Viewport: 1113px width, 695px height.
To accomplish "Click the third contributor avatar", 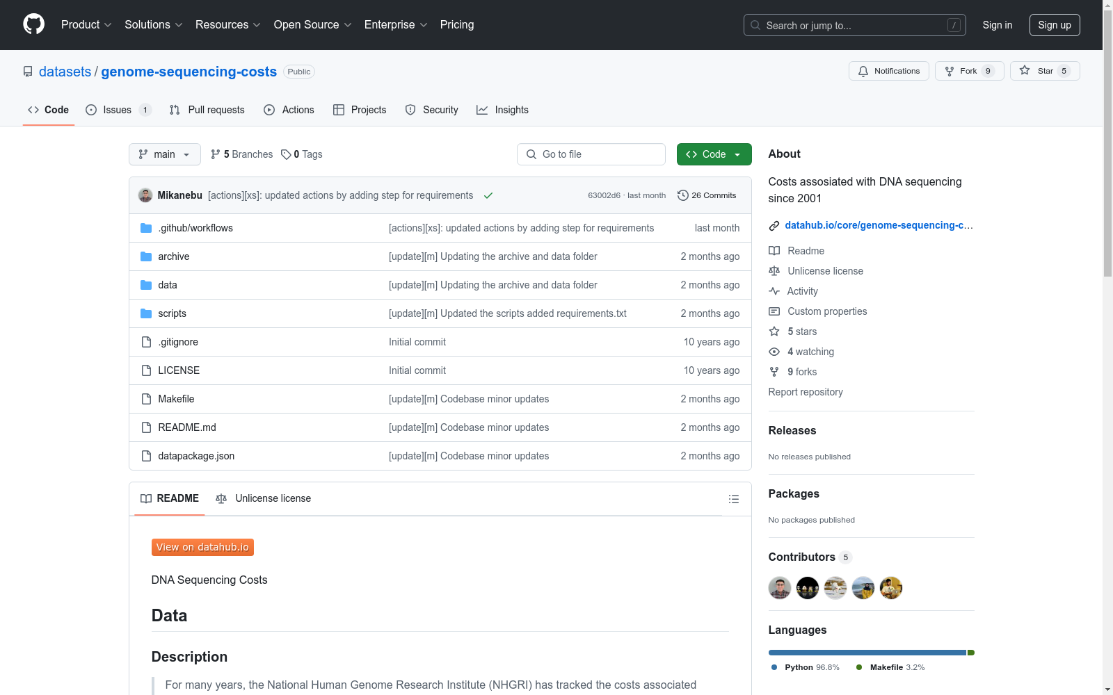I will (835, 588).
